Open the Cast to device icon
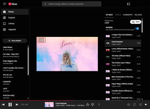This screenshot has width=150, height=109. click(x=128, y=4)
